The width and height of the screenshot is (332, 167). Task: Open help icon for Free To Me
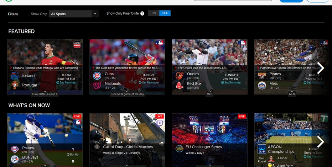[142, 14]
